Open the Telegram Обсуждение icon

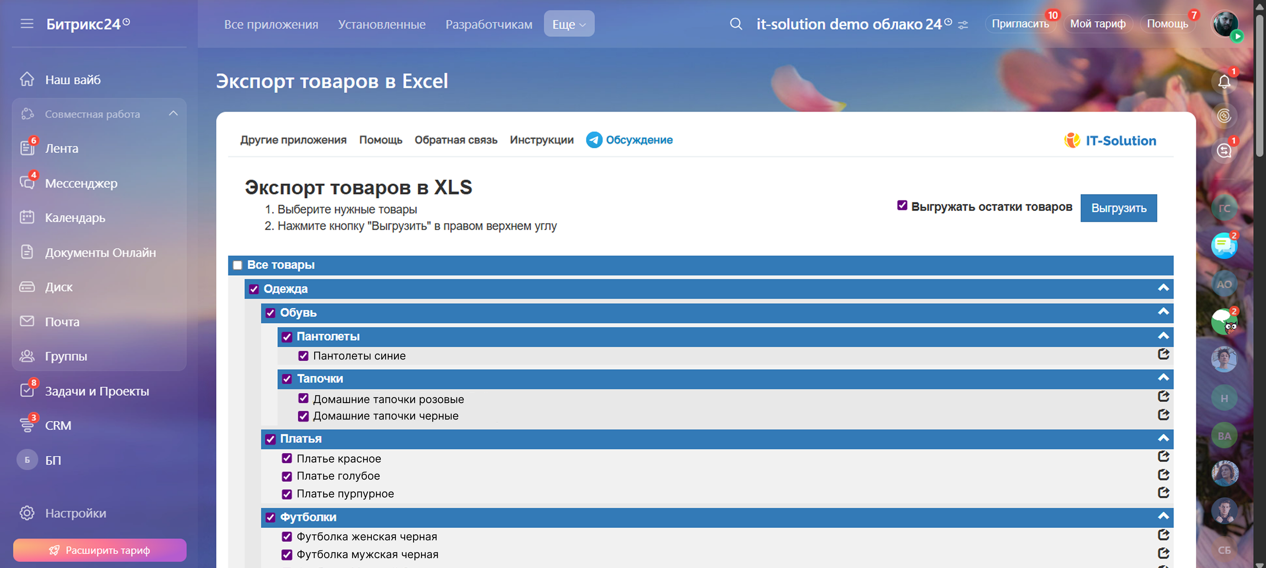[x=594, y=140]
